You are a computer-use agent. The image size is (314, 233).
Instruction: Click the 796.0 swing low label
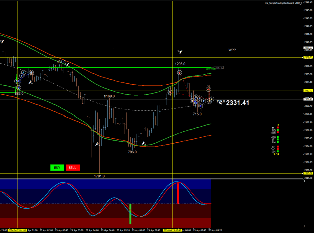tap(132, 152)
